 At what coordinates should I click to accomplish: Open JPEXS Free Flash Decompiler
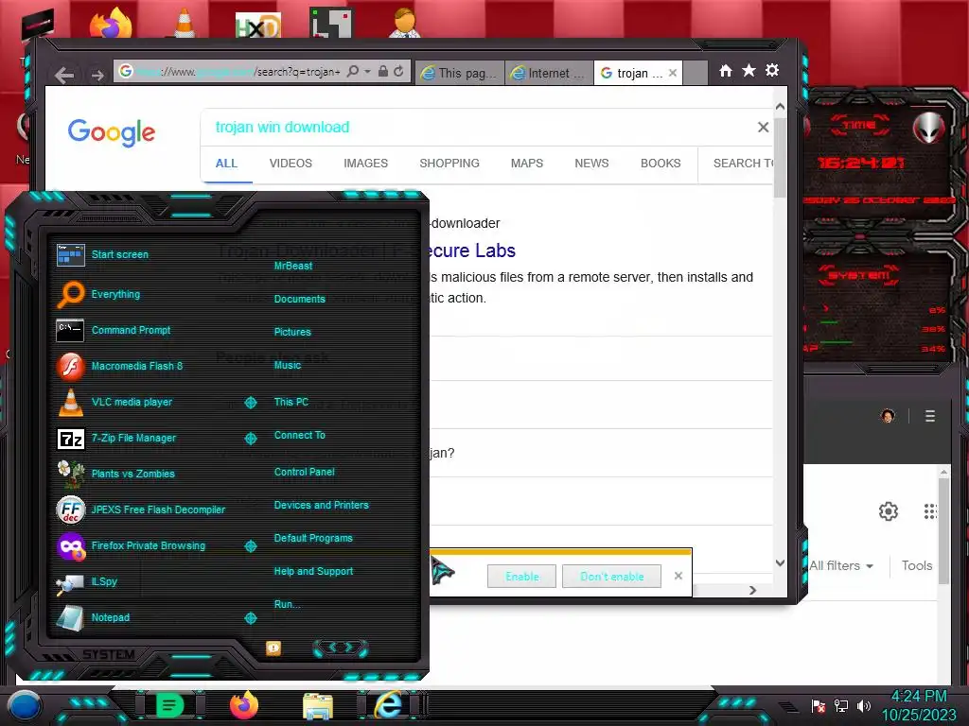(141, 510)
